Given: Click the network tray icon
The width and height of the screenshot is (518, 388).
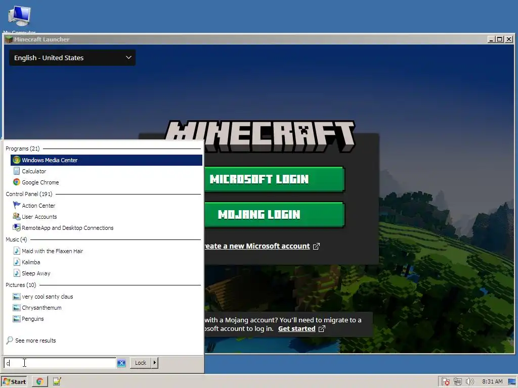Looking at the screenshot, I should (457, 382).
